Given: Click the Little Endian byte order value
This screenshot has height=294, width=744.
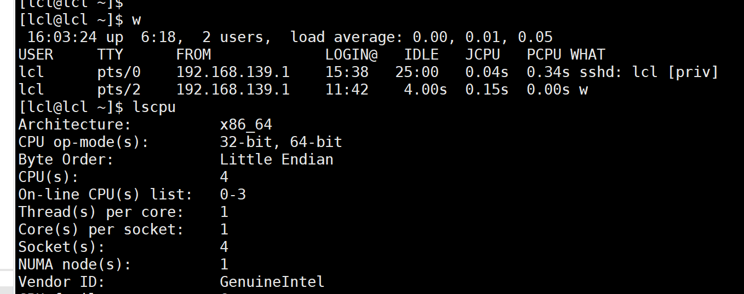Looking at the screenshot, I should (x=277, y=160).
